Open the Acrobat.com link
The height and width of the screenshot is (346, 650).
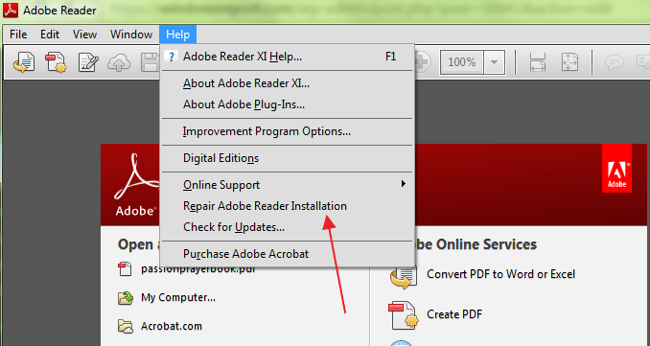(x=172, y=326)
